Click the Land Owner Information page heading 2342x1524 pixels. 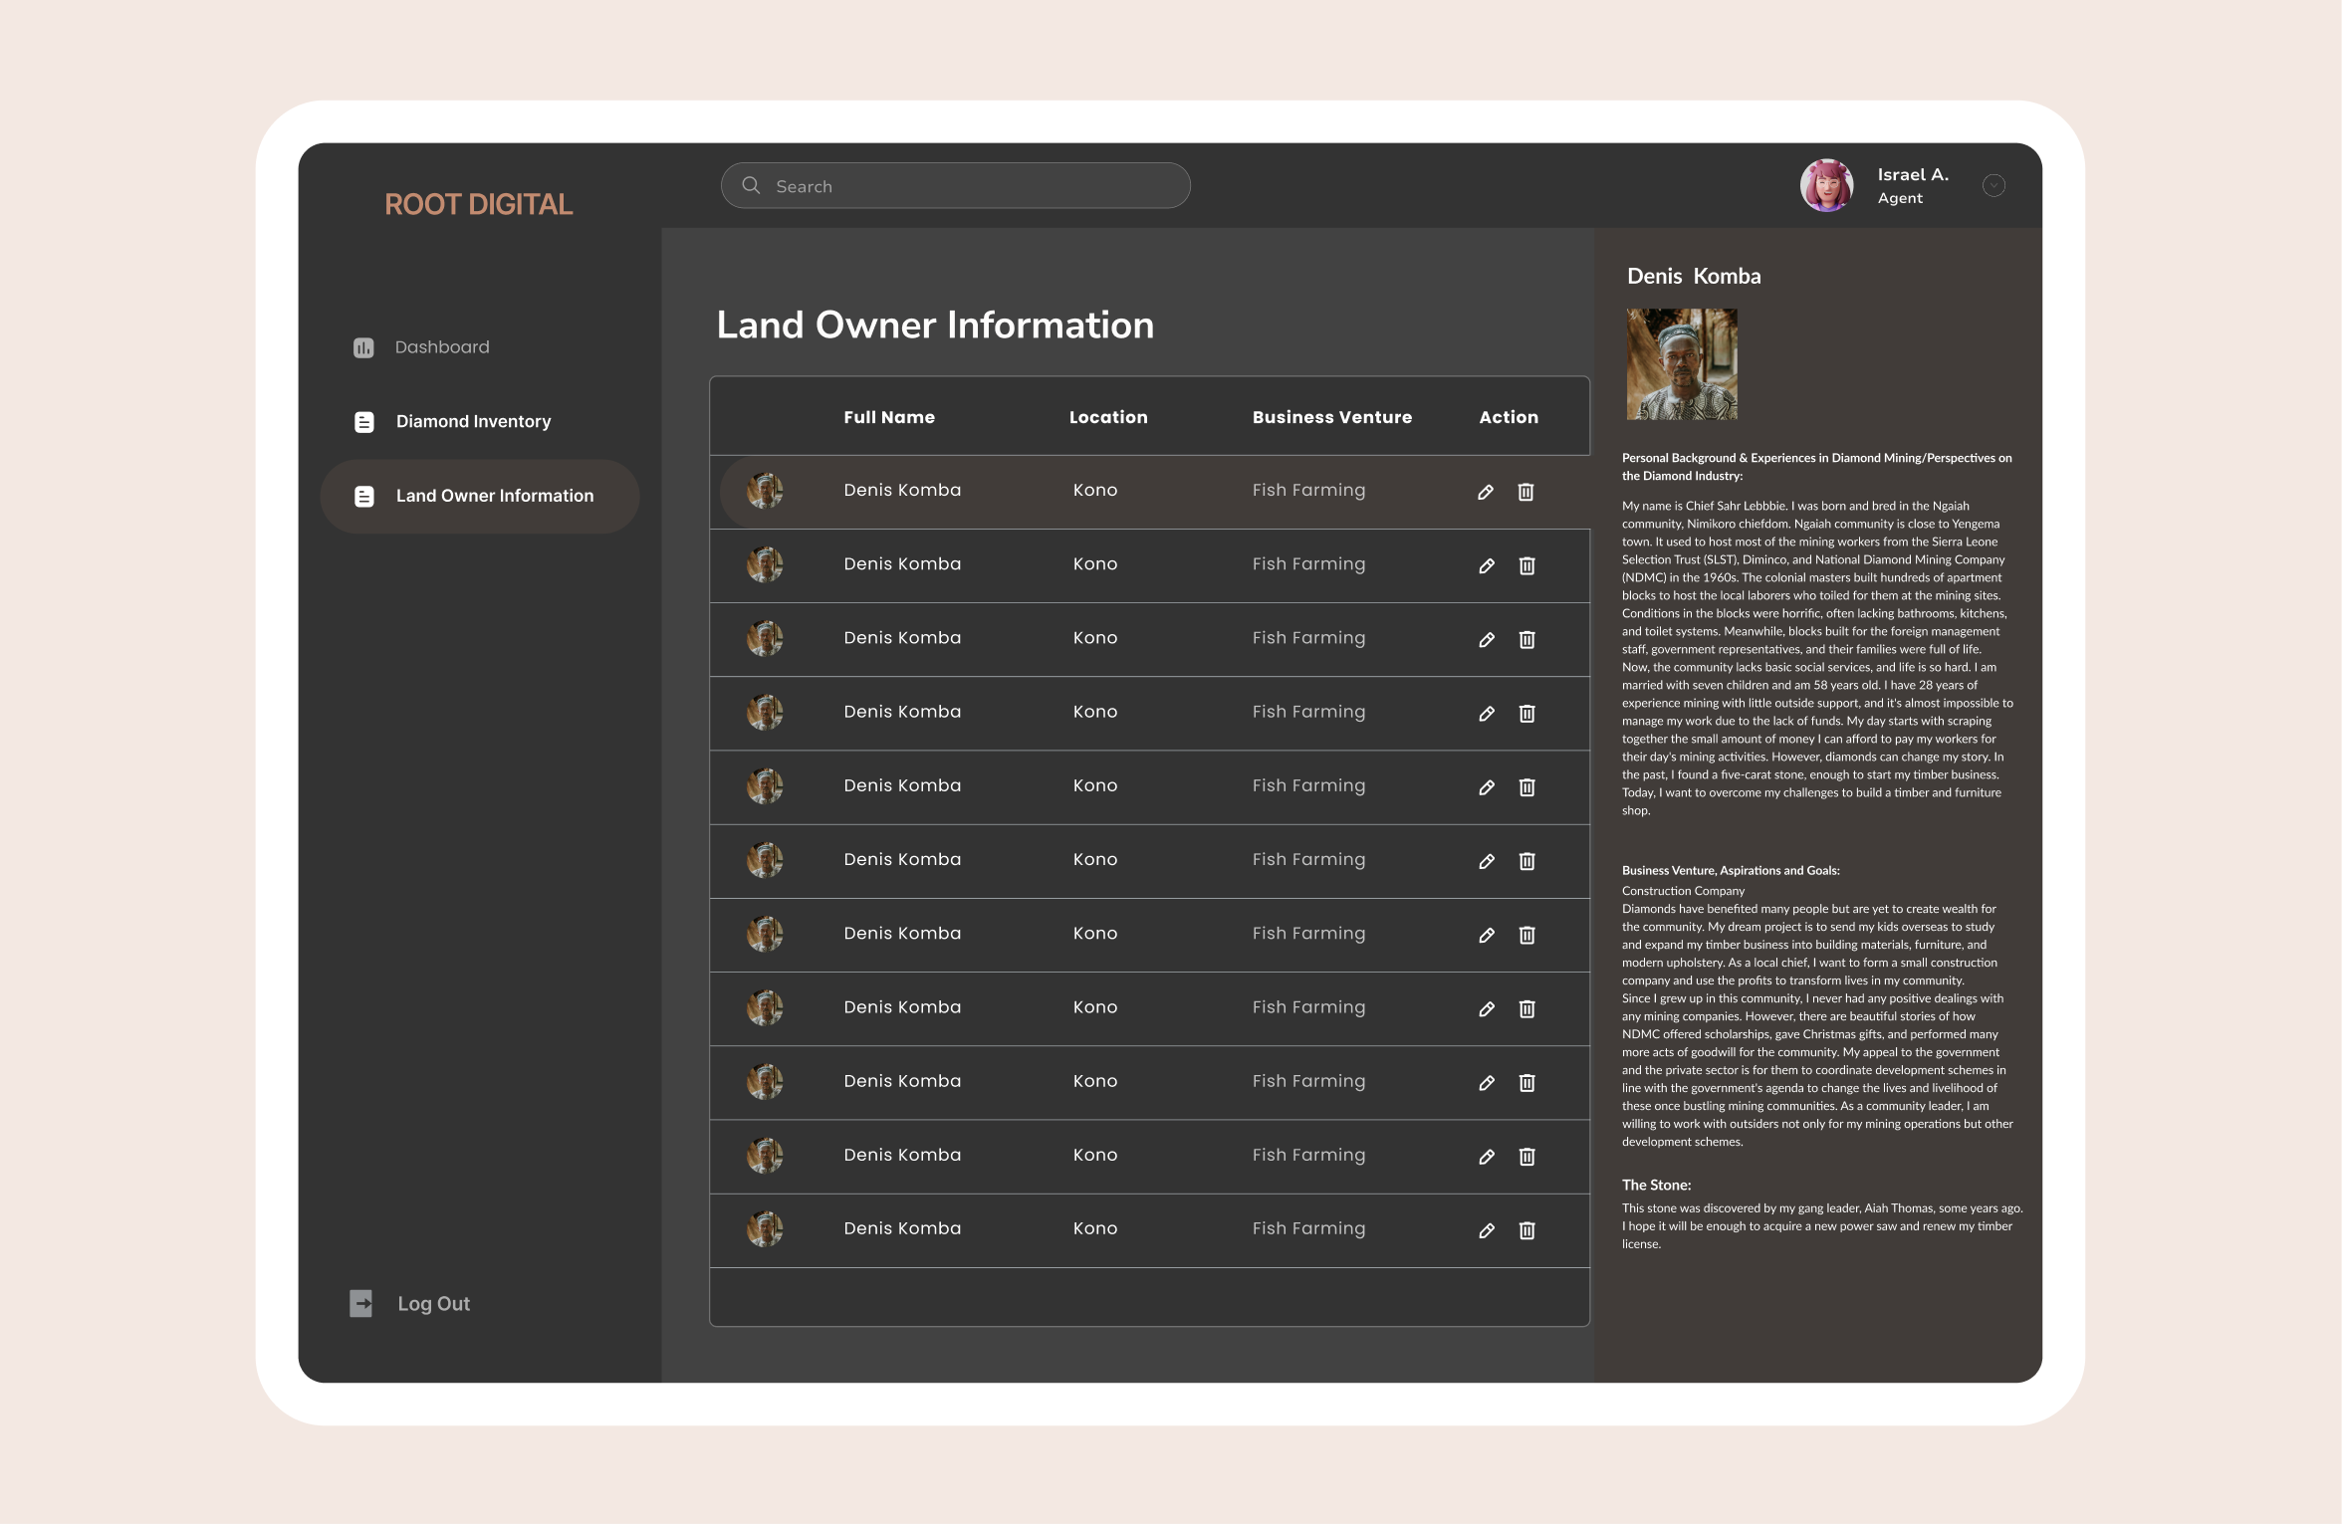tap(935, 326)
